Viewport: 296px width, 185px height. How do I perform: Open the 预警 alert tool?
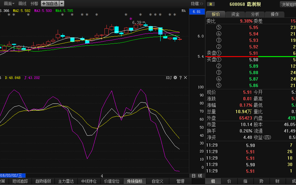coord(34,3)
